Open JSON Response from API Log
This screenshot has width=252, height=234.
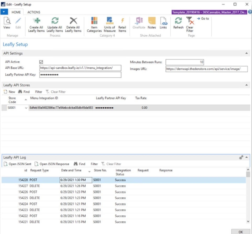tap(52, 164)
